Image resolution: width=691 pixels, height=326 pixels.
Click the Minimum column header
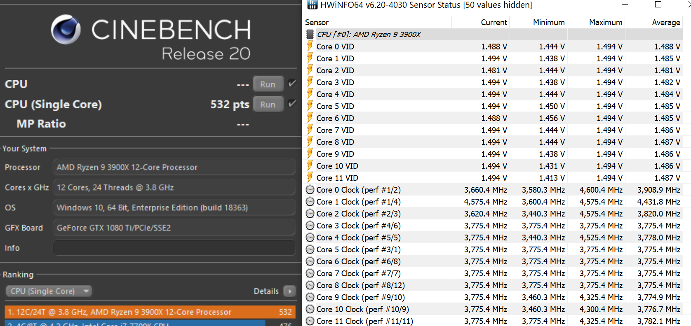(x=538, y=22)
